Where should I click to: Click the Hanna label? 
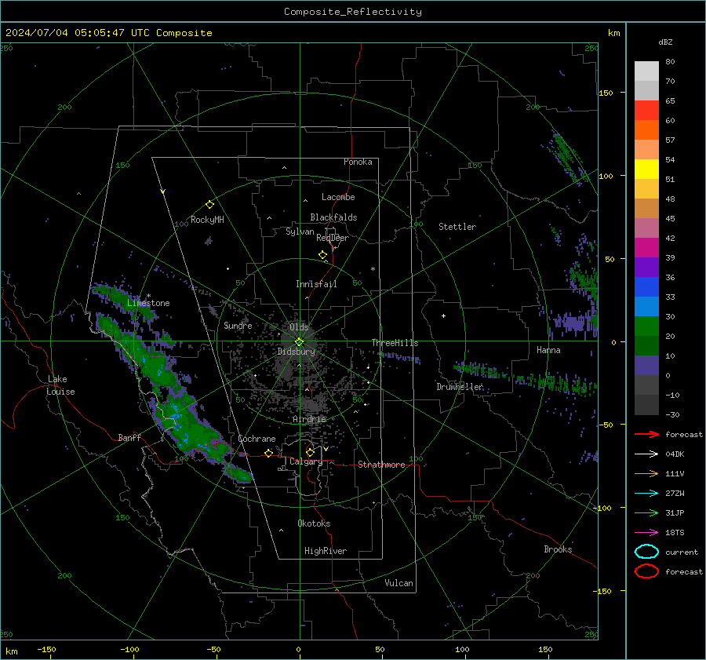pos(548,350)
